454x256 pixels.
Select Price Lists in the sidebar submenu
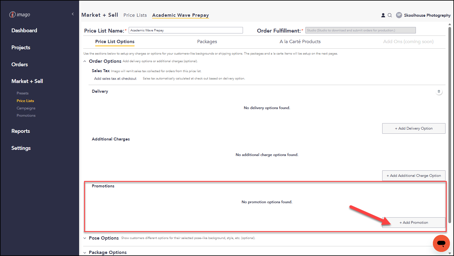[25, 101]
